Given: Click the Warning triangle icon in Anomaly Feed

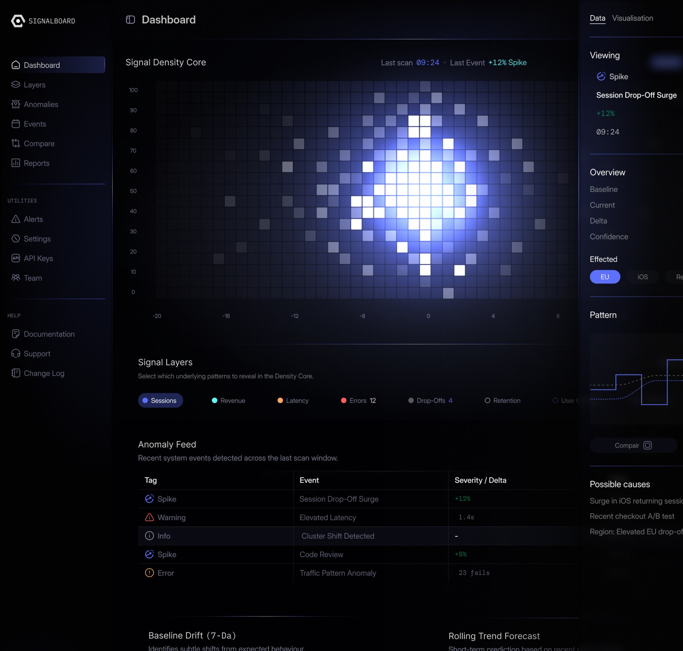Looking at the screenshot, I should click(149, 517).
